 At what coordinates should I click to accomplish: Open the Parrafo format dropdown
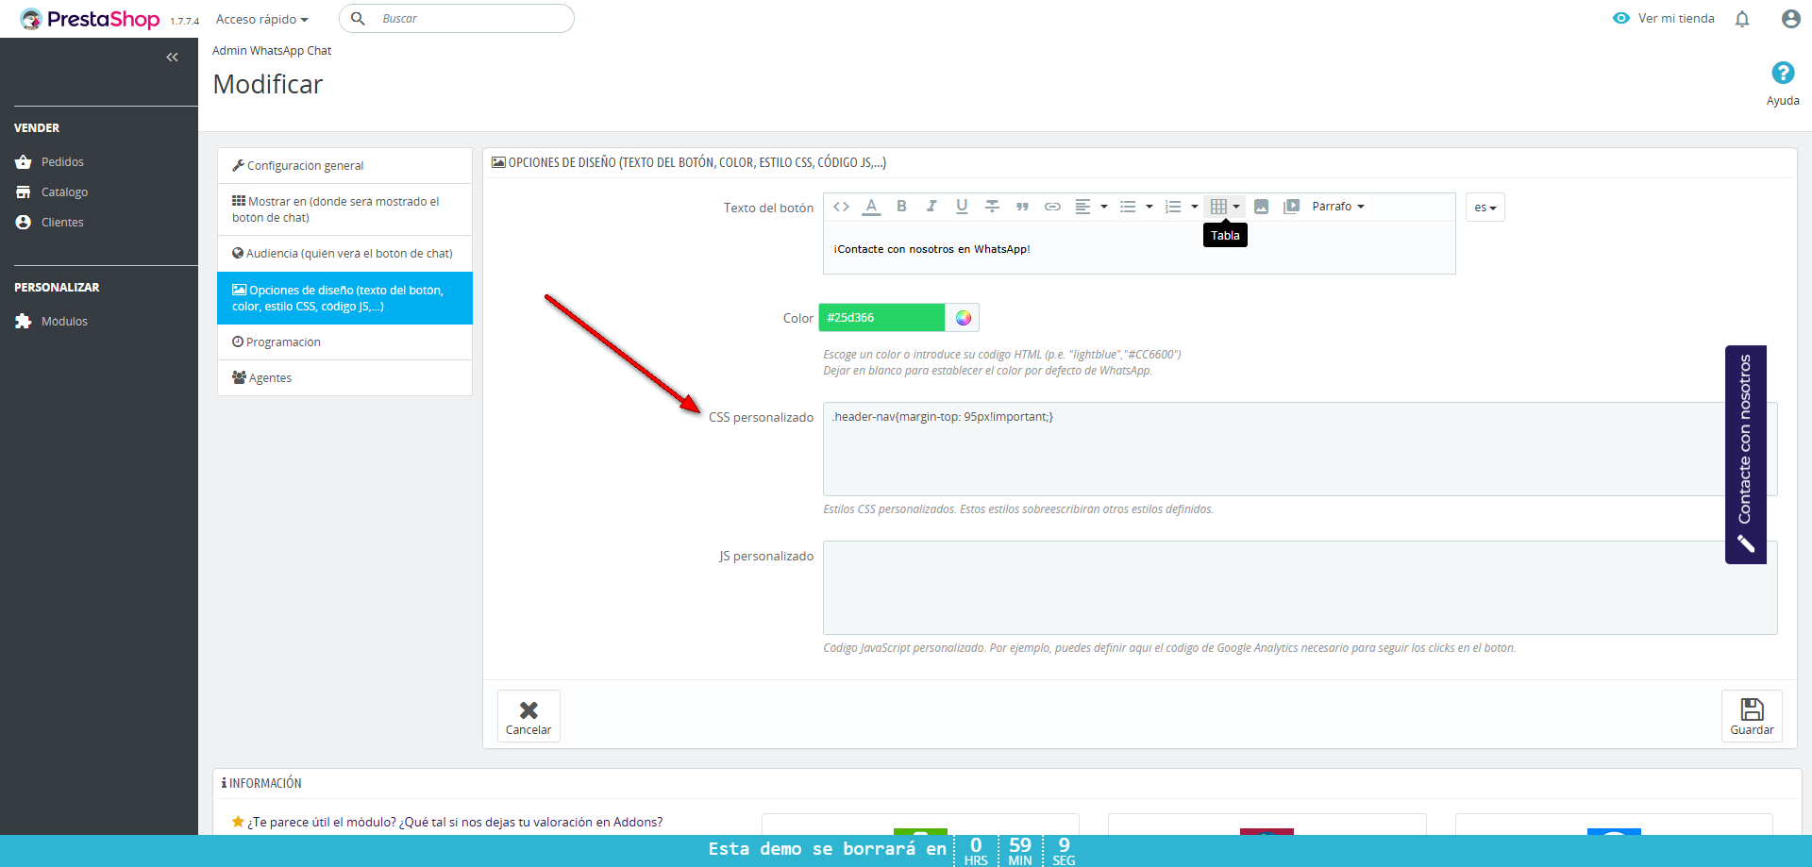[x=1338, y=207]
